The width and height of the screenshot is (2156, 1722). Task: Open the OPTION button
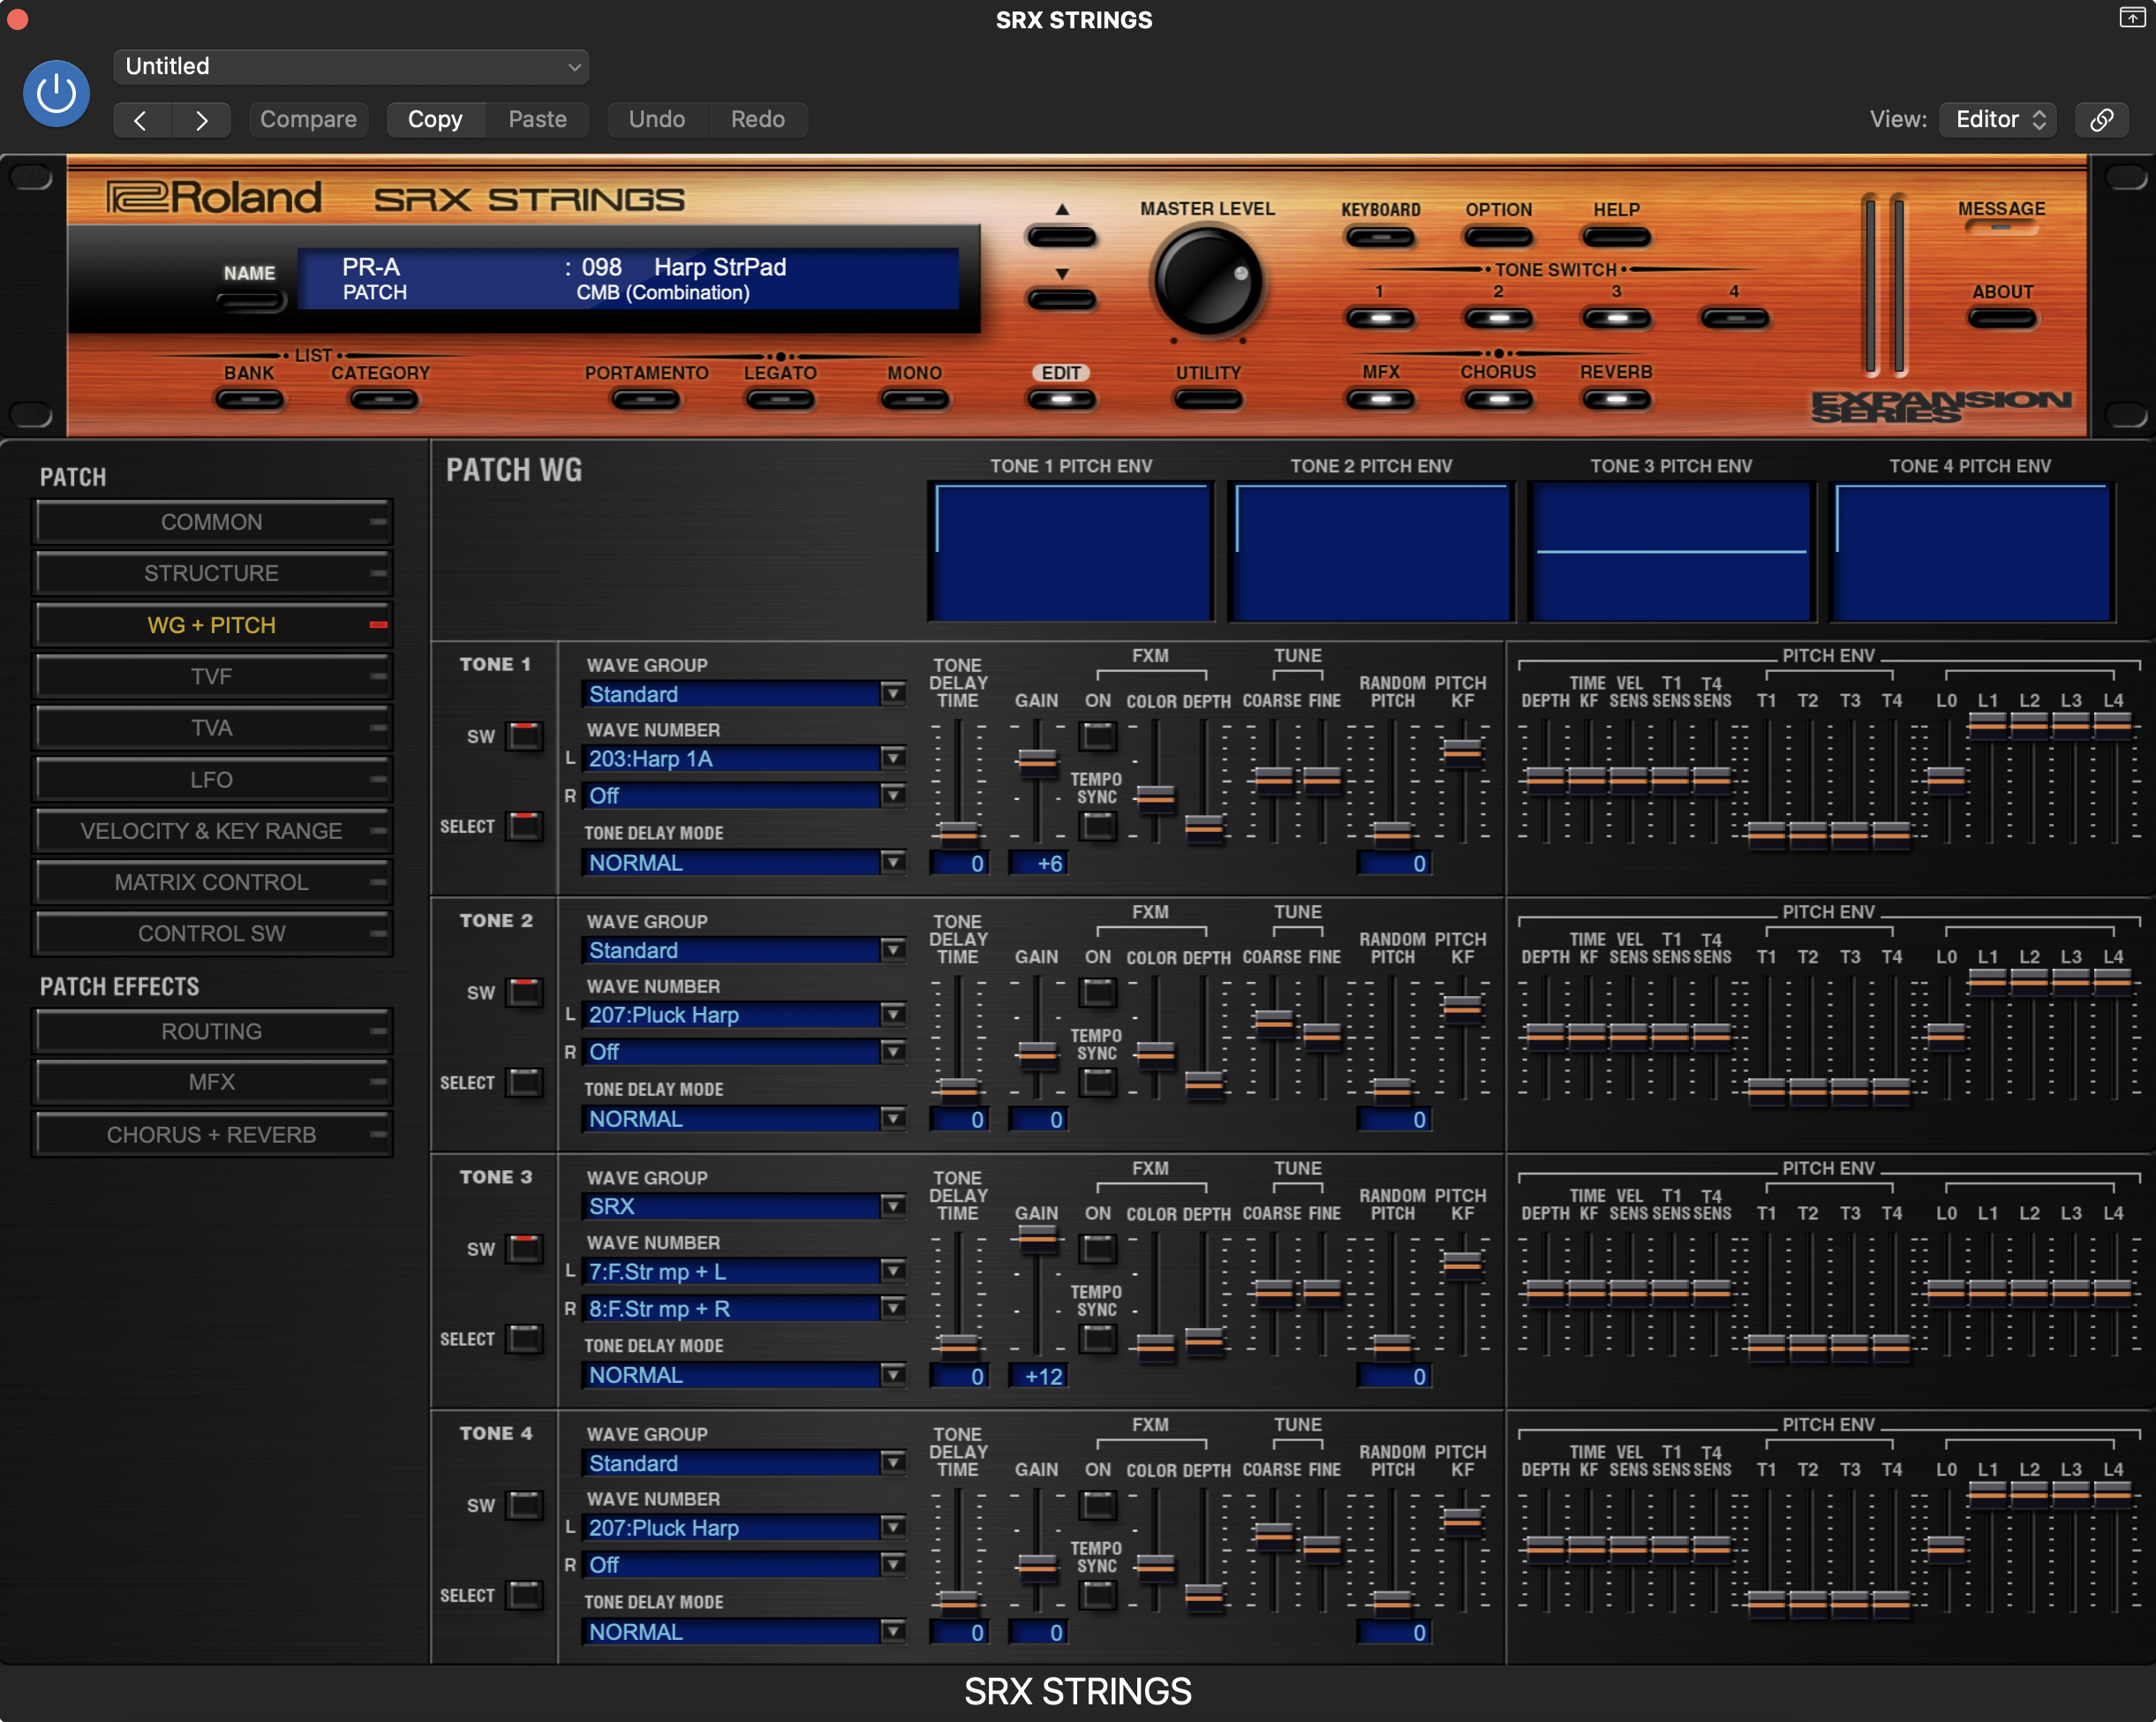[1498, 238]
